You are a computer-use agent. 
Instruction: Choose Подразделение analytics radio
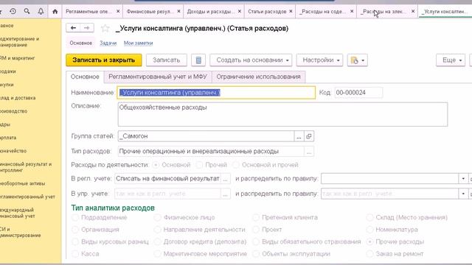coord(75,217)
